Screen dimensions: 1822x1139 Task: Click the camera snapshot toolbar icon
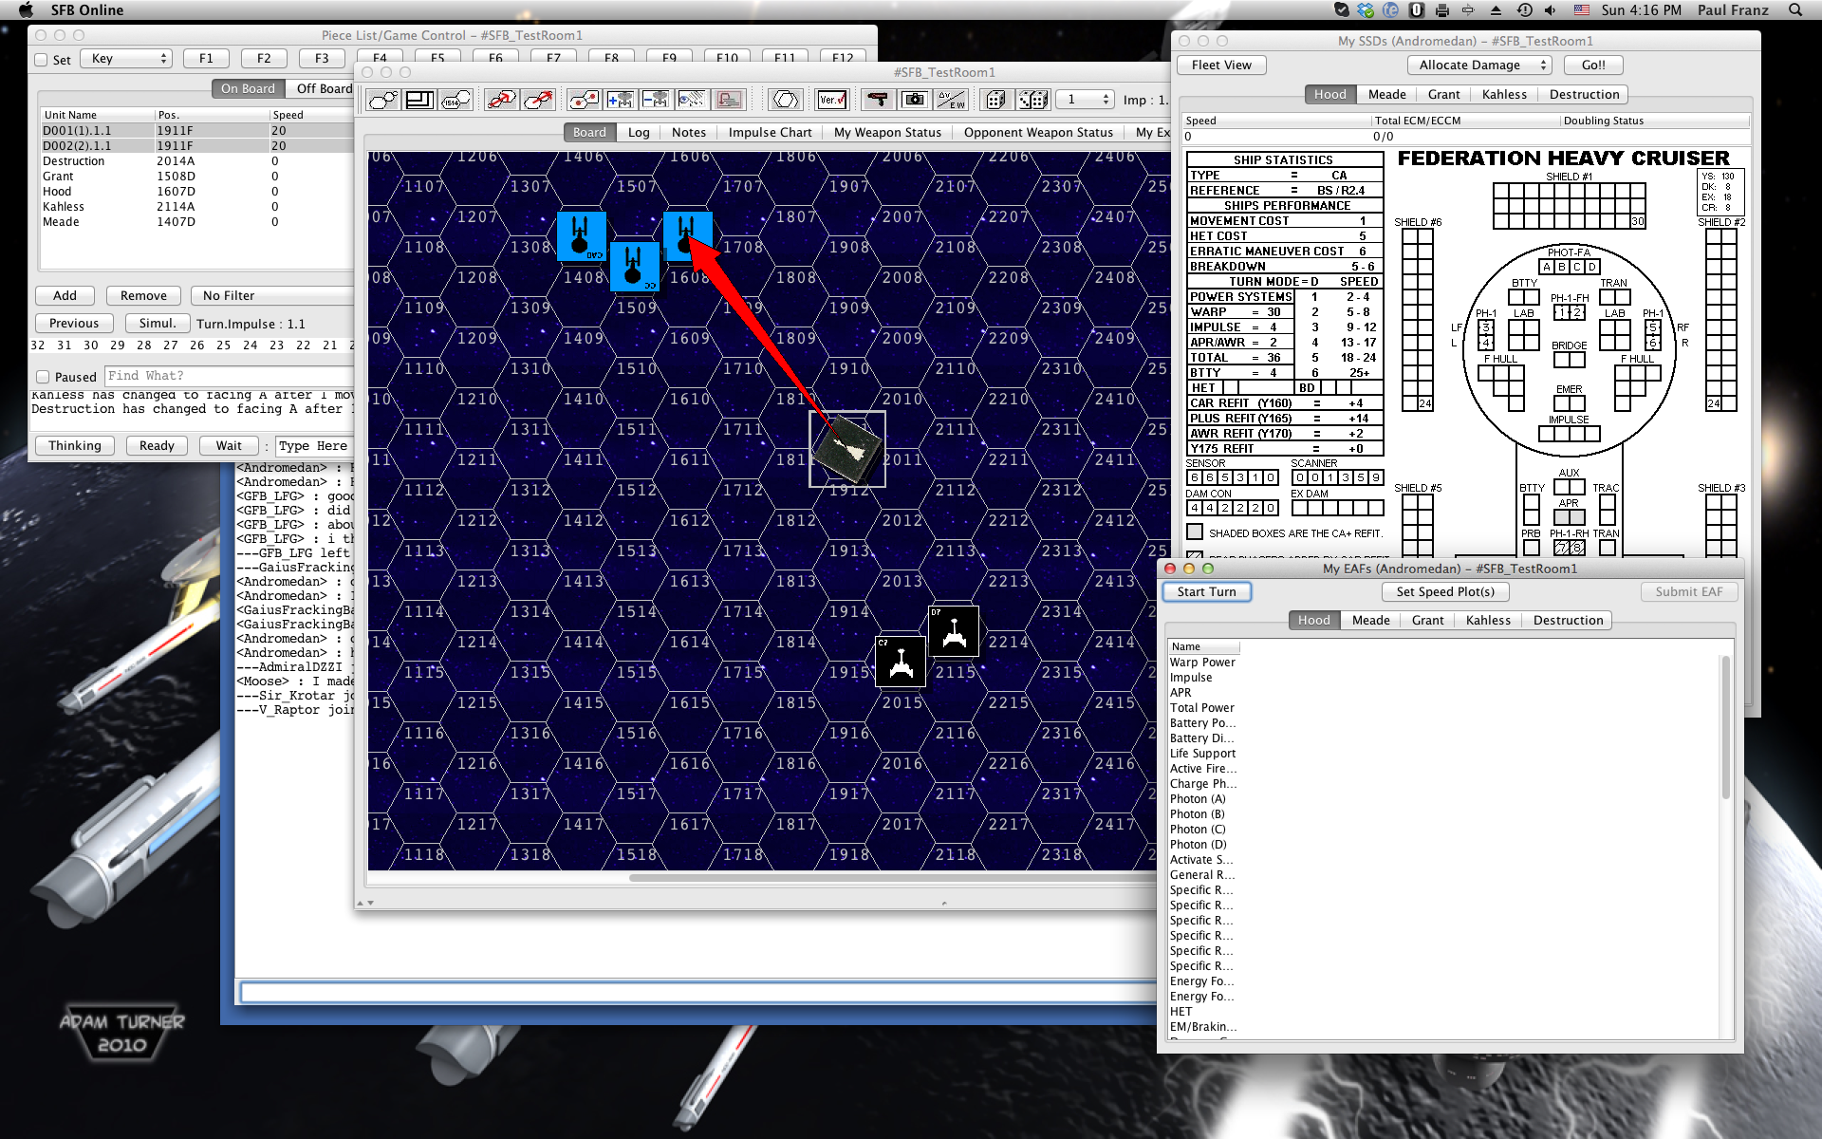914,100
